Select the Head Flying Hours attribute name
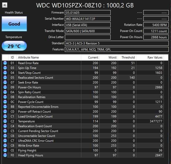The height and width of the screenshot is (164, 171). [31, 155]
